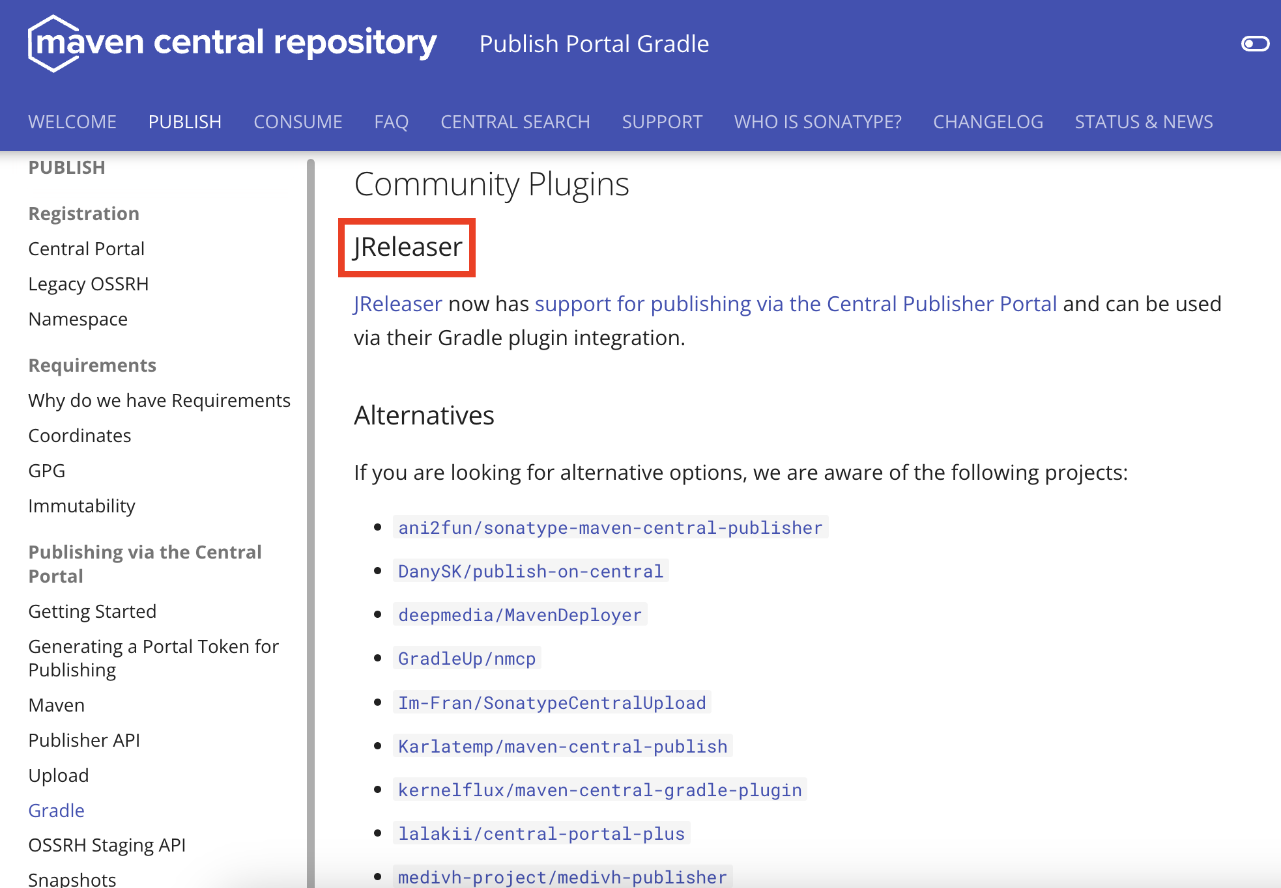Click Publishing via the Central Portal label
This screenshot has width=1281, height=888.
pyautogui.click(x=145, y=564)
